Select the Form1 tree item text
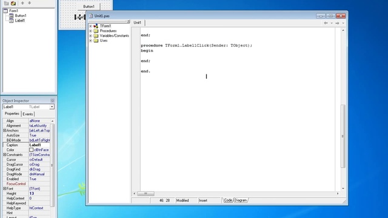Screen dimensions: 388x218 click(x=13, y=11)
